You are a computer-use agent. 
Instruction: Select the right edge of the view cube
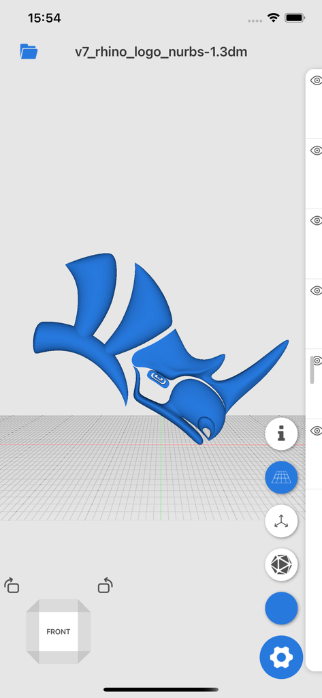(x=84, y=632)
